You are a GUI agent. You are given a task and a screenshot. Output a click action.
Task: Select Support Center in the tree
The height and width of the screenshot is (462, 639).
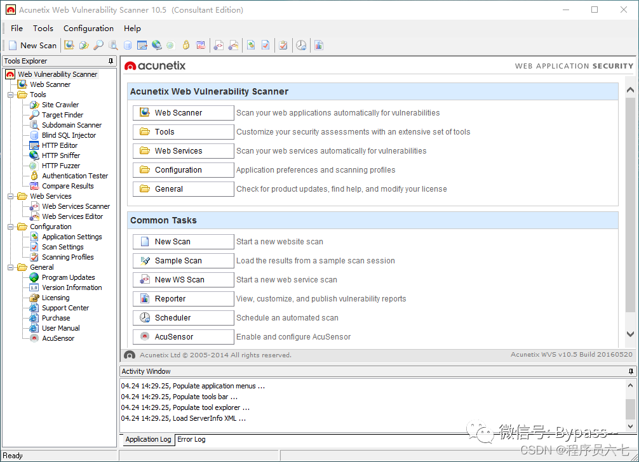click(x=65, y=308)
